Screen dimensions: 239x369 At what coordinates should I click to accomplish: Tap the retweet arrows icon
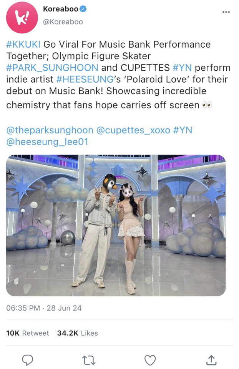pos(89,360)
